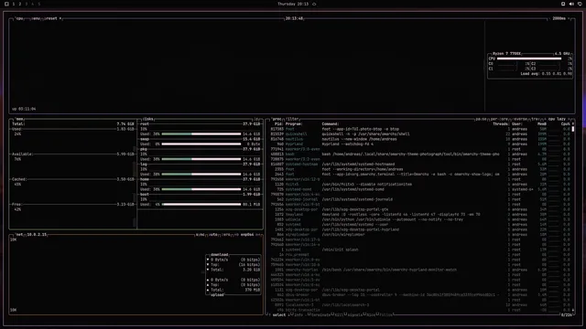Switch the enp0s6 network interface selector
The width and height of the screenshot is (586, 329).
247,235
